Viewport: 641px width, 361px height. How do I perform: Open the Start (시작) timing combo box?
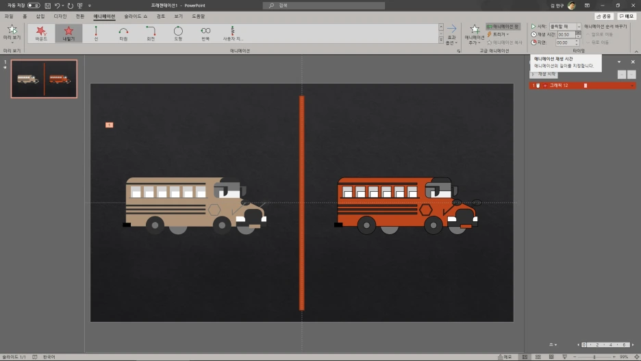565,27
